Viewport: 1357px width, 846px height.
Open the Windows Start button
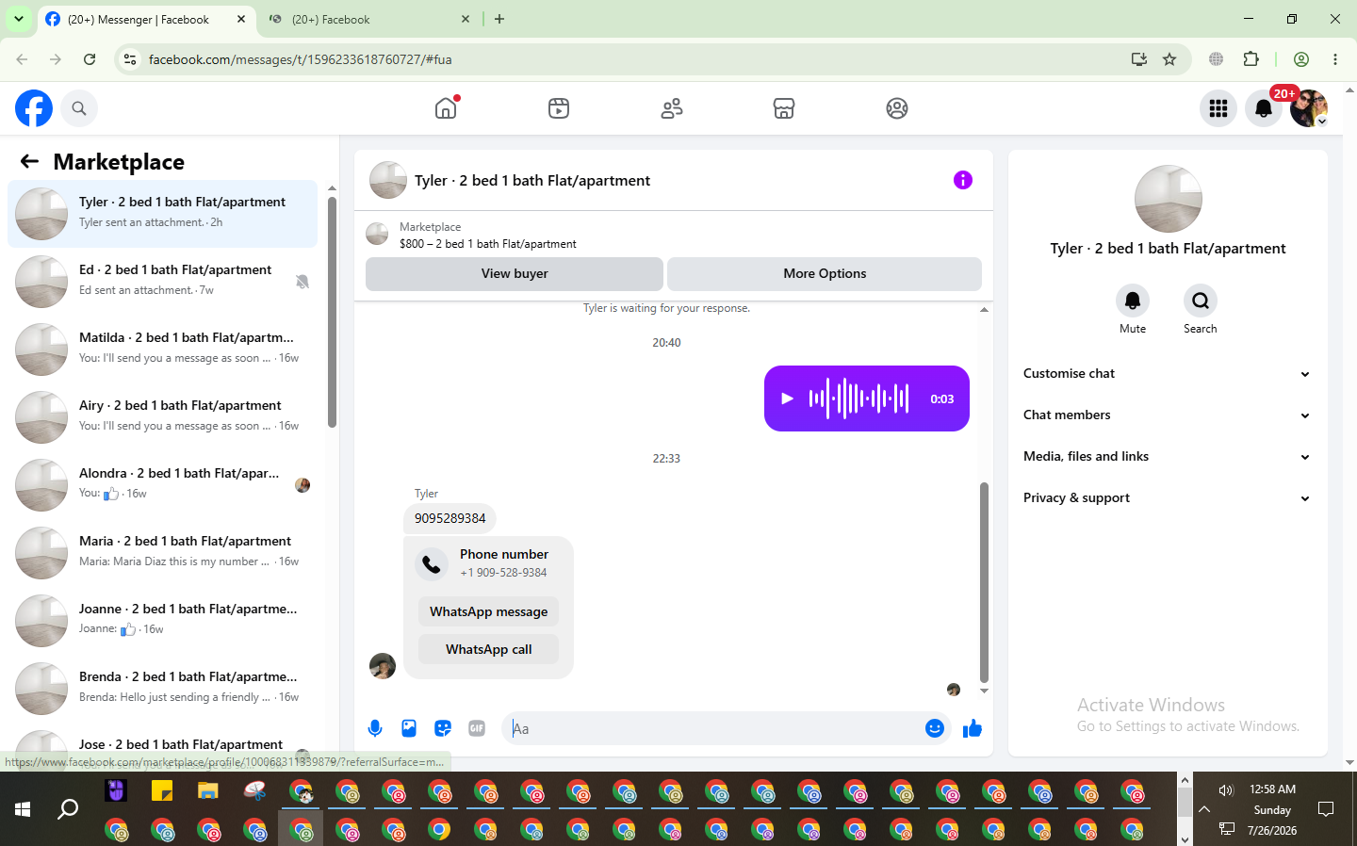(23, 809)
